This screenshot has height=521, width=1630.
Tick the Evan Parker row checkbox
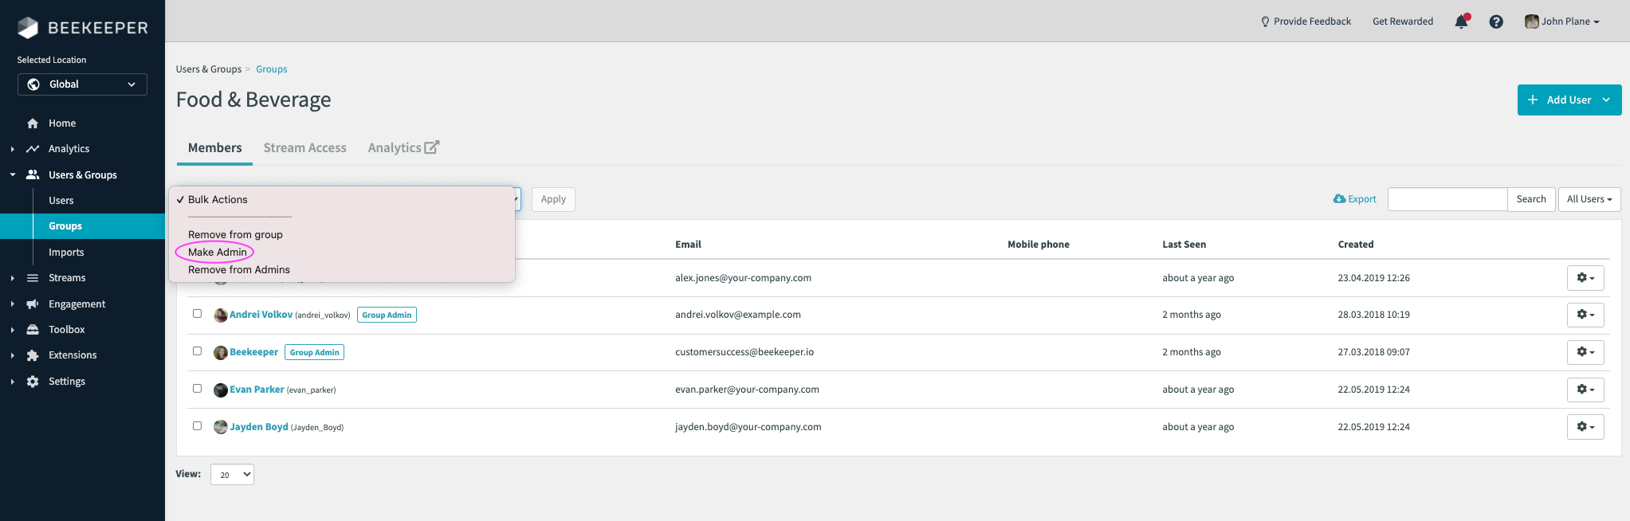197,389
